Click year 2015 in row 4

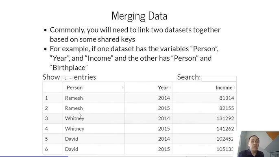(x=164, y=129)
